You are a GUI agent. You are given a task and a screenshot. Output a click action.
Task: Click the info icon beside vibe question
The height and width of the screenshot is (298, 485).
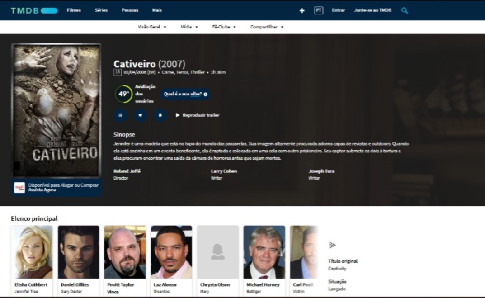(x=206, y=94)
